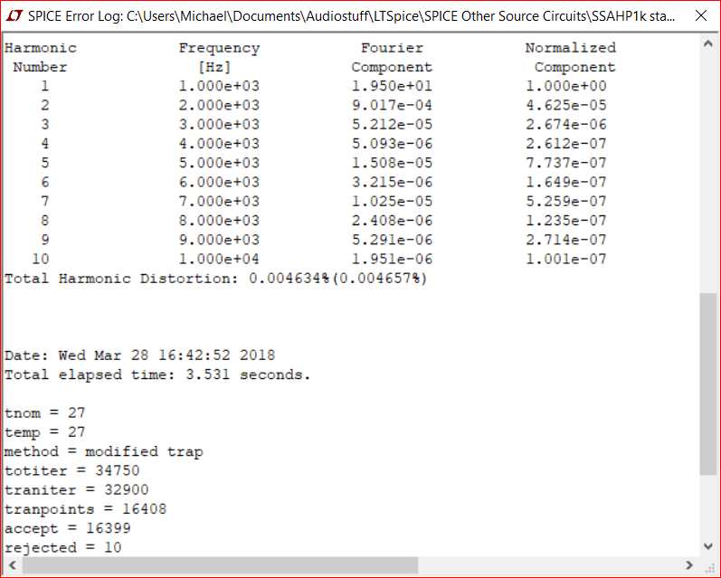721x578 pixels.
Task: Click Fourier component value 9.017e-04
Action: pos(392,105)
